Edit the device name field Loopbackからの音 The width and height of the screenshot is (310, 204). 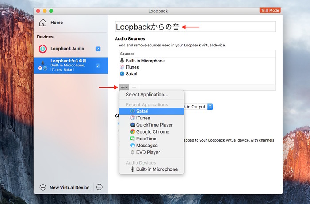(195, 27)
